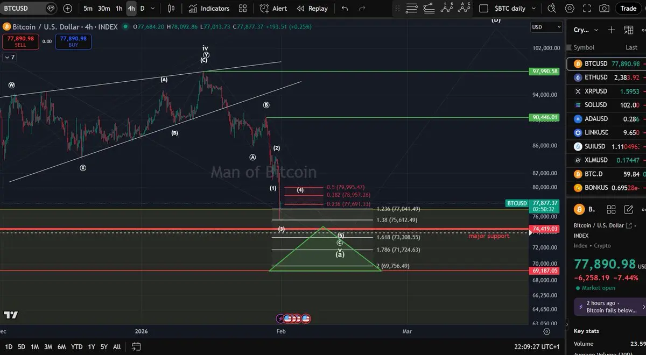Select the active 4h timeframe
Screen dimensions: 646x355
click(131, 8)
